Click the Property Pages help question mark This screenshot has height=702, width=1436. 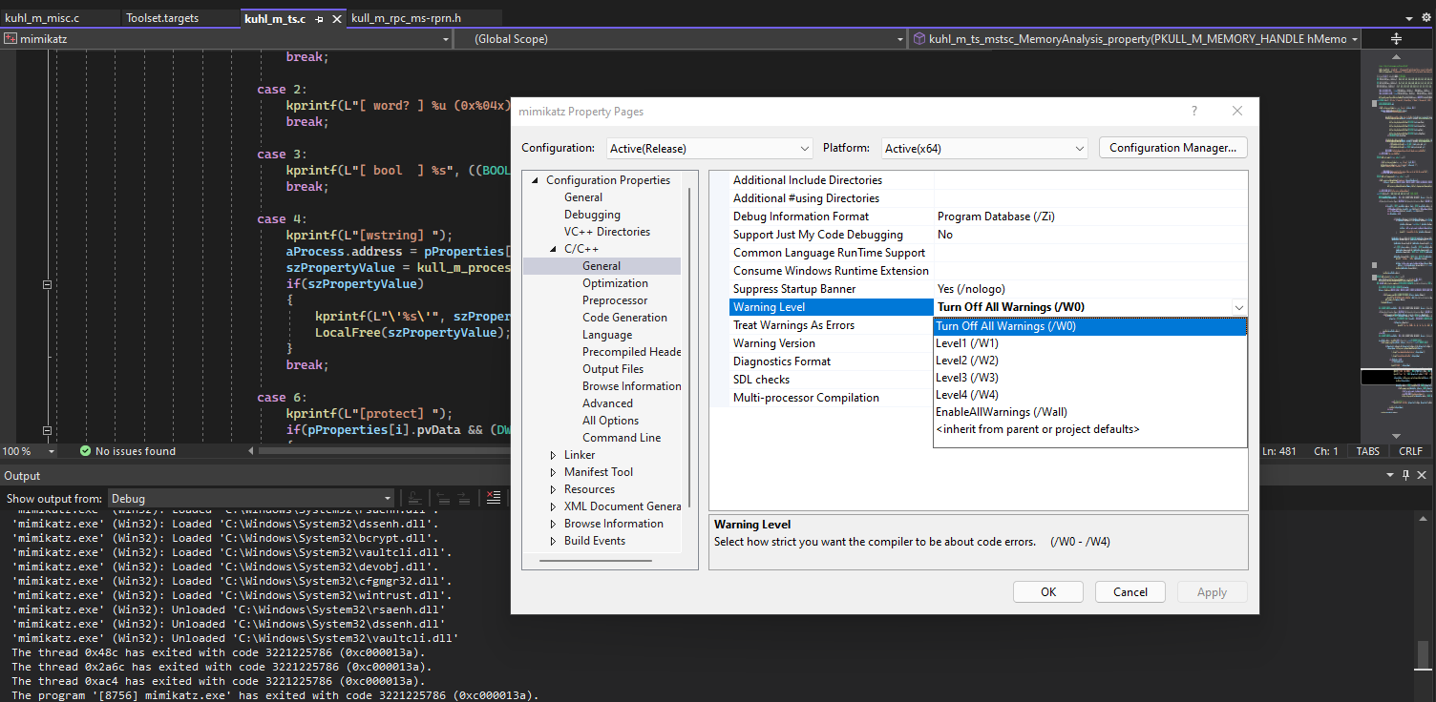pyautogui.click(x=1193, y=112)
